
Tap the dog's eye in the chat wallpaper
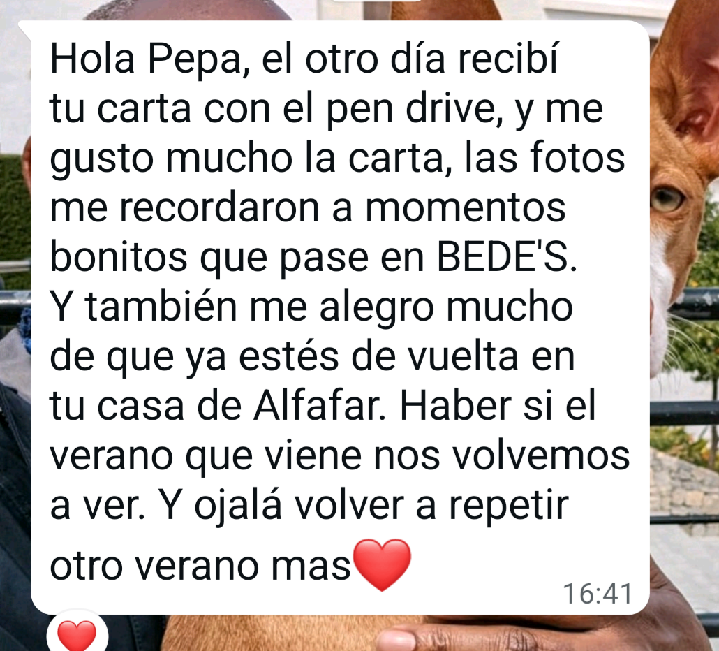pyautogui.click(x=667, y=198)
